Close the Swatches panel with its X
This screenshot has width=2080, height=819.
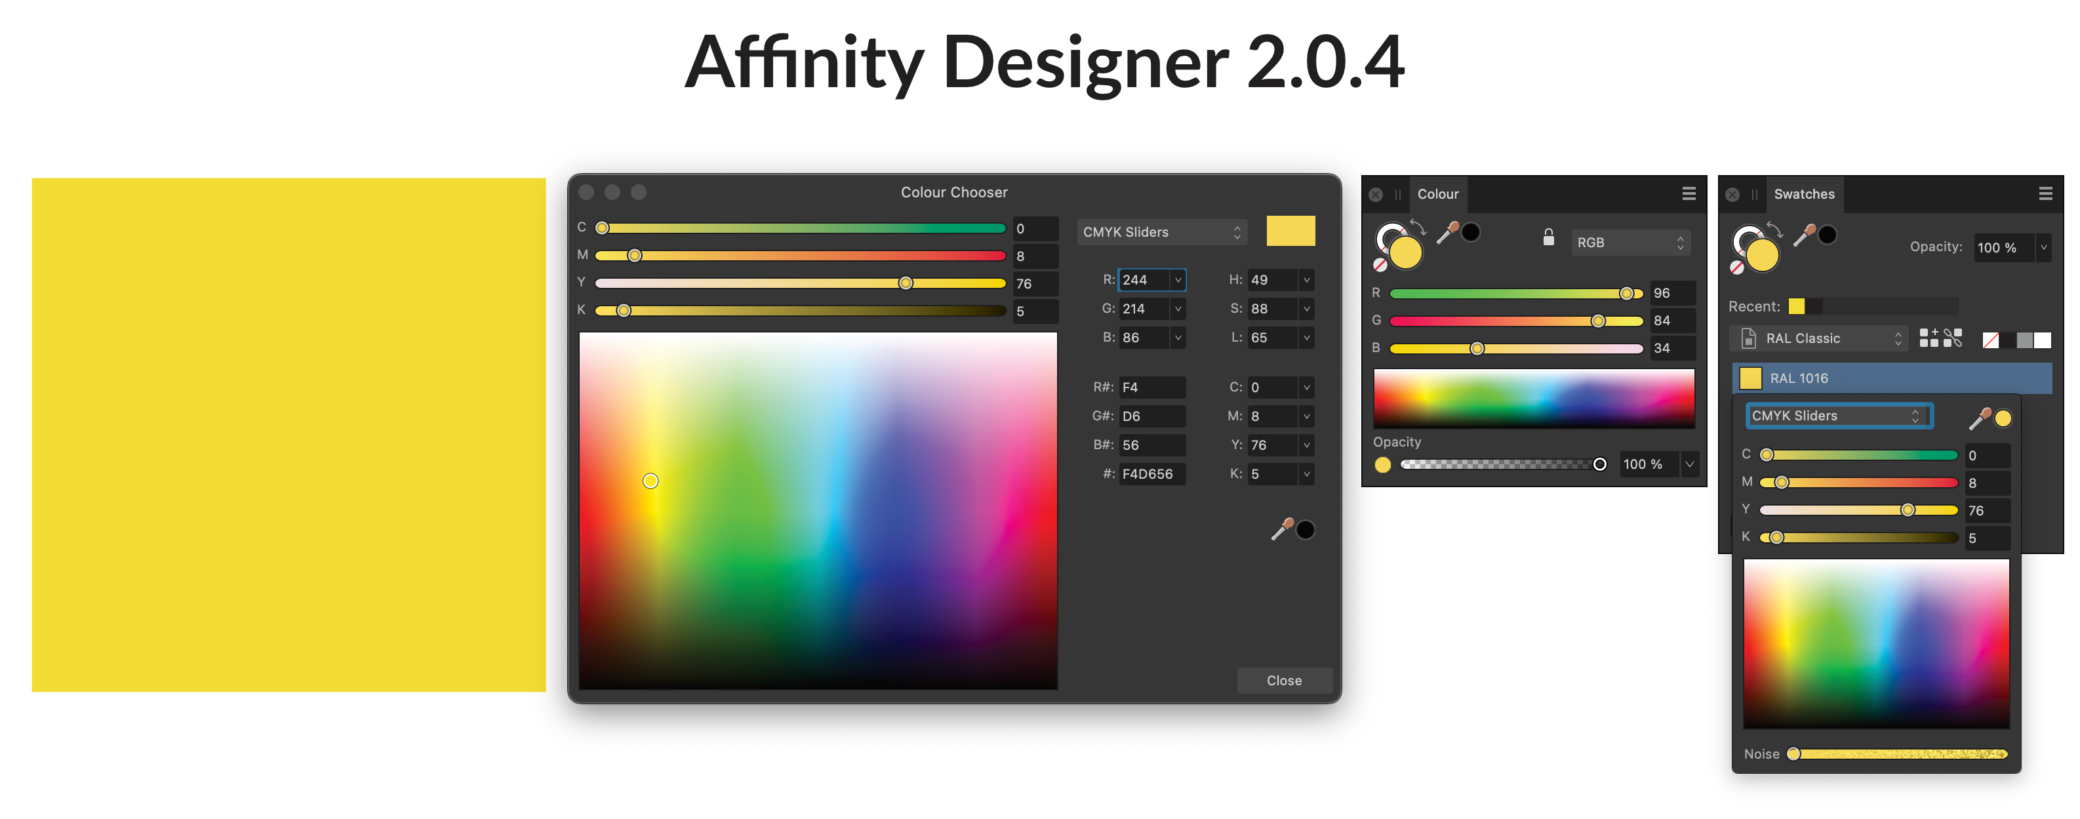coord(1733,195)
